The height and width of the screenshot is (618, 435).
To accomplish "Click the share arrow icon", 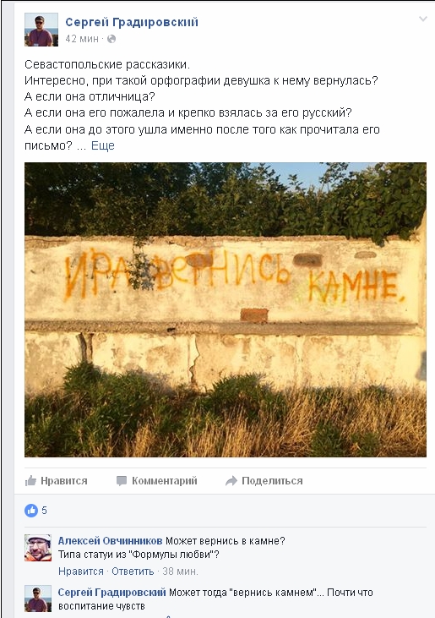I will [x=231, y=481].
